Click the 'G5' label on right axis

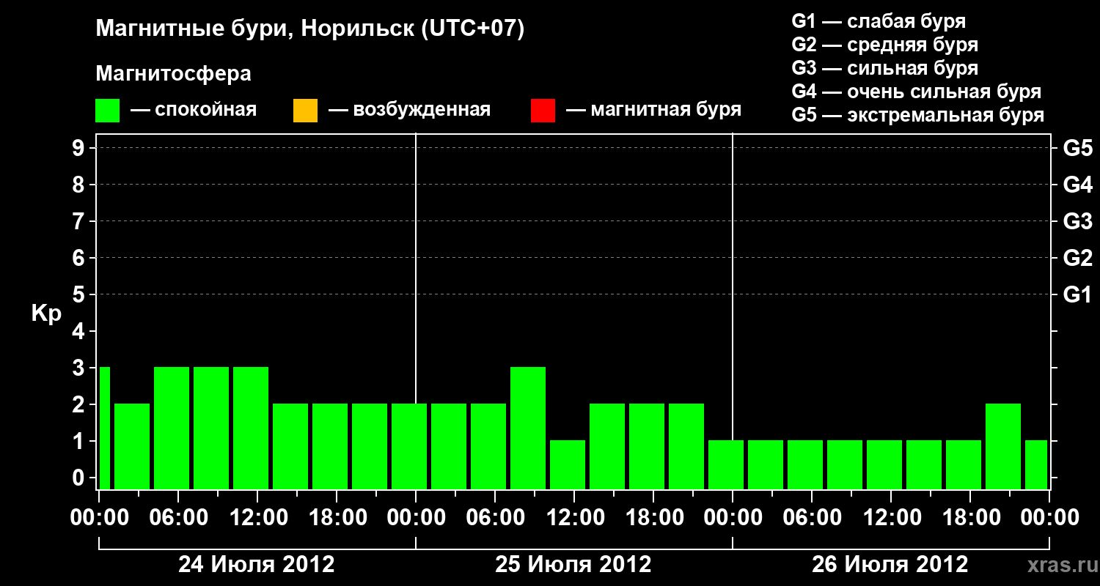1077,149
